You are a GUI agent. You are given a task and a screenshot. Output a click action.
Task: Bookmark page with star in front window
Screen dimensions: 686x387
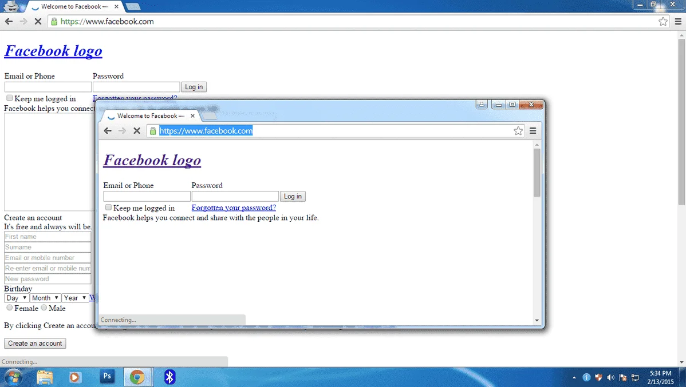[x=518, y=130]
